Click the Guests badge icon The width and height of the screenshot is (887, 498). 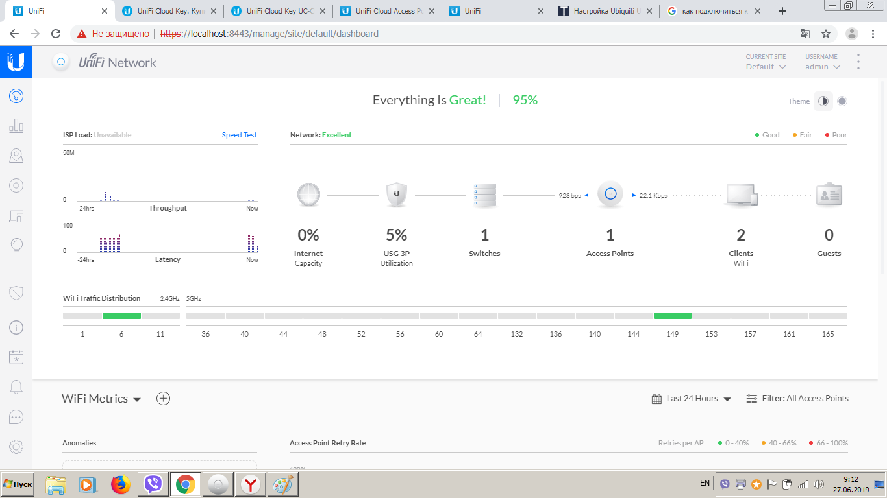829,195
